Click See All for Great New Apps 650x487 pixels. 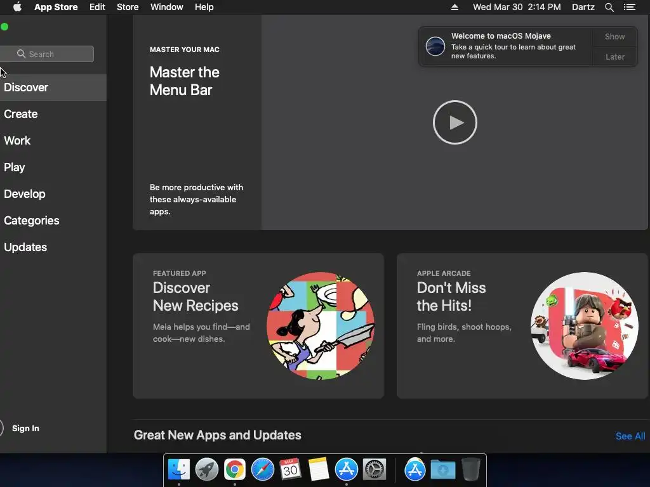(x=630, y=436)
